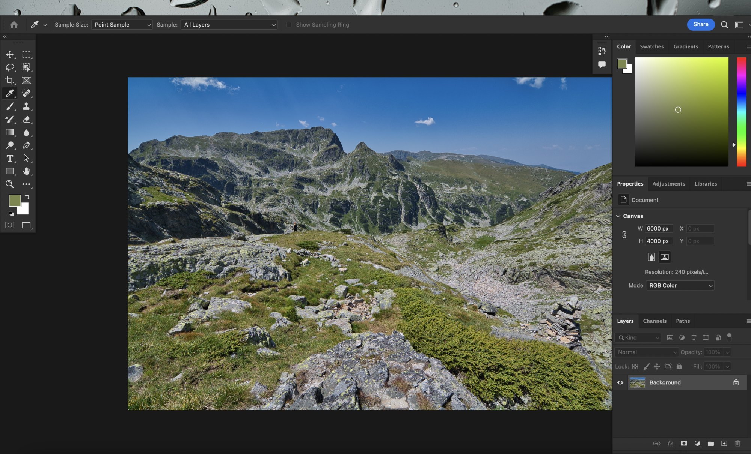Select the Move tool
Screen dimensions: 751x454
pos(10,54)
